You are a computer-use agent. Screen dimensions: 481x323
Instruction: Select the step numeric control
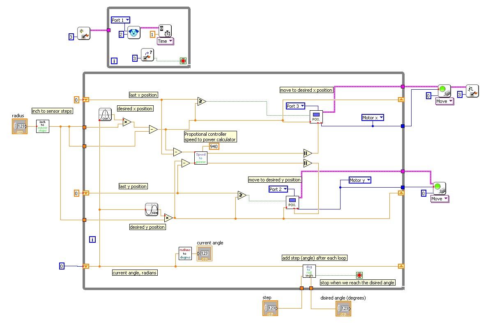(x=270, y=308)
